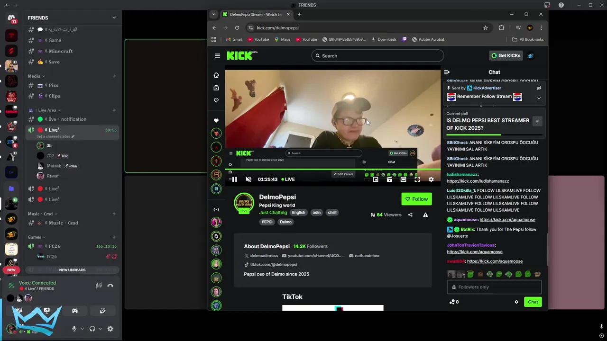Screen dimensions: 607x341
Task: Open Gmail bookmark
Action: point(234,39)
